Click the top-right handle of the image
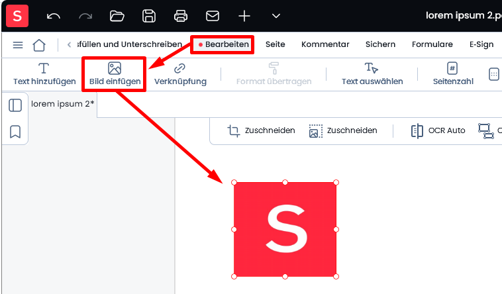The height and width of the screenshot is (294, 502). tap(336, 183)
